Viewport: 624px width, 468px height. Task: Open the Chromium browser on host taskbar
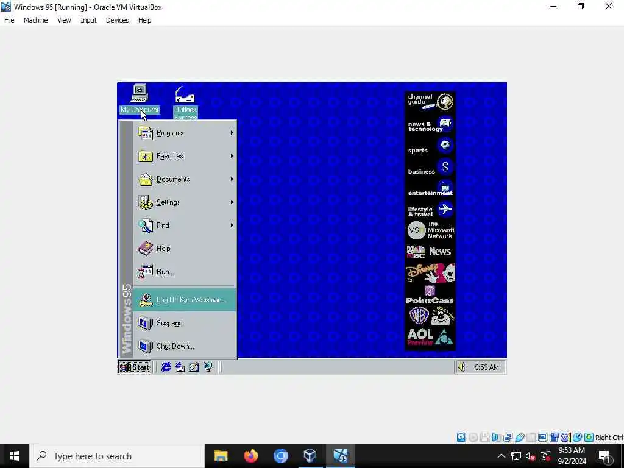coord(280,456)
